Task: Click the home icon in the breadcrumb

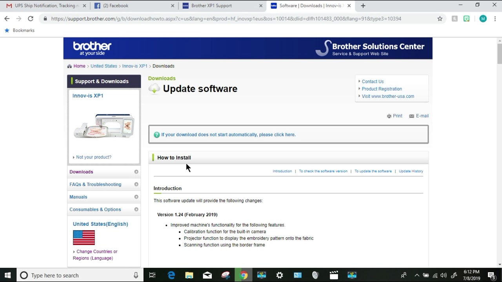Action: point(69,66)
